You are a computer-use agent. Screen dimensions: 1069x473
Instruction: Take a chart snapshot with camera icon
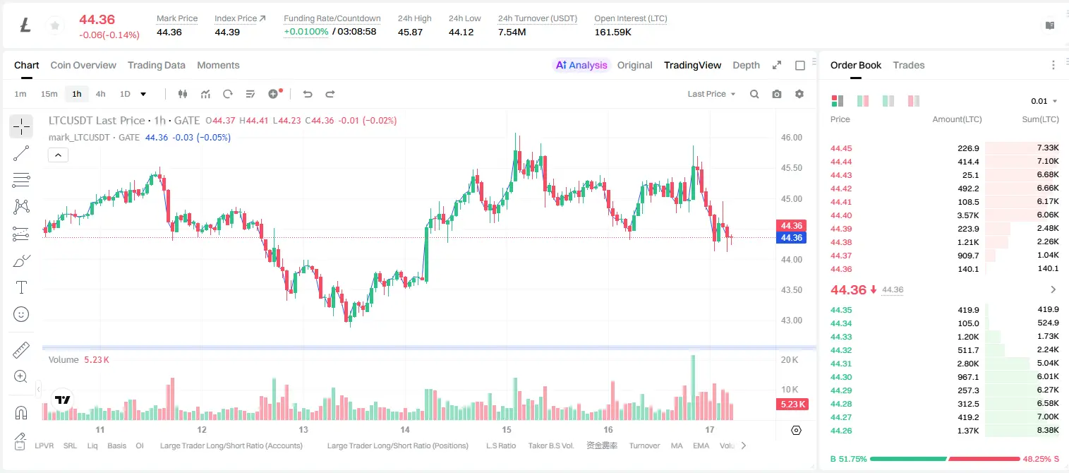pyautogui.click(x=777, y=94)
